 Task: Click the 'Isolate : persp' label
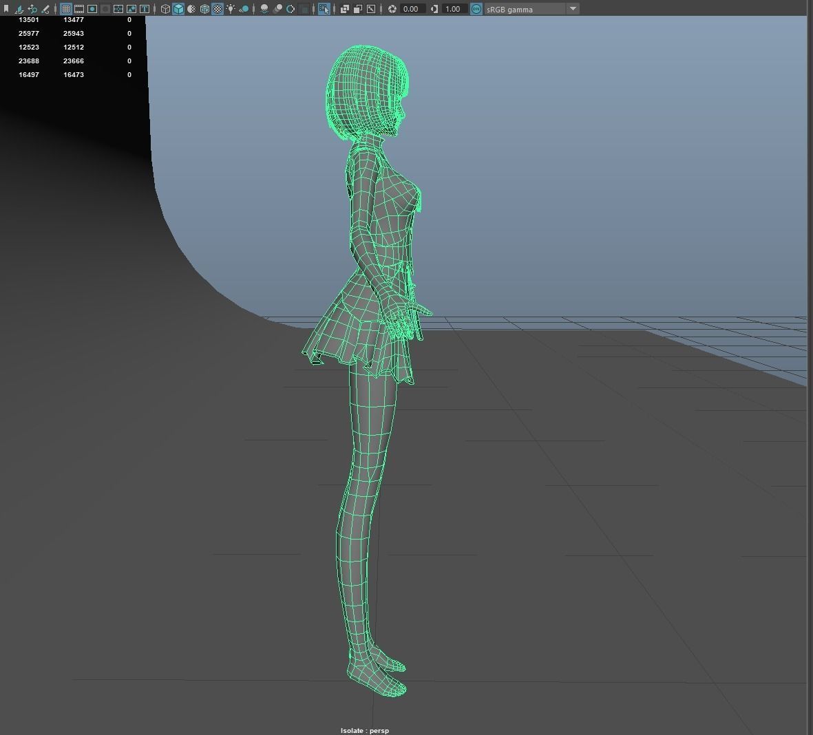364,730
